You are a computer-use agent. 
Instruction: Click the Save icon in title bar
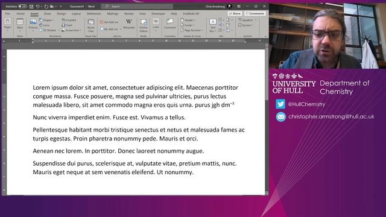pos(31,7)
